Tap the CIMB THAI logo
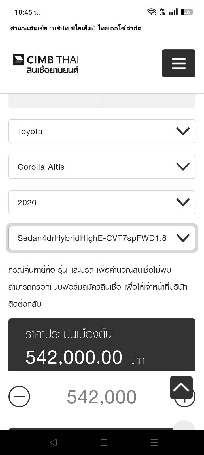204x455 pixels. (46, 63)
